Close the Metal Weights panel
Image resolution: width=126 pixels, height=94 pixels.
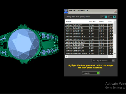tap(115, 11)
